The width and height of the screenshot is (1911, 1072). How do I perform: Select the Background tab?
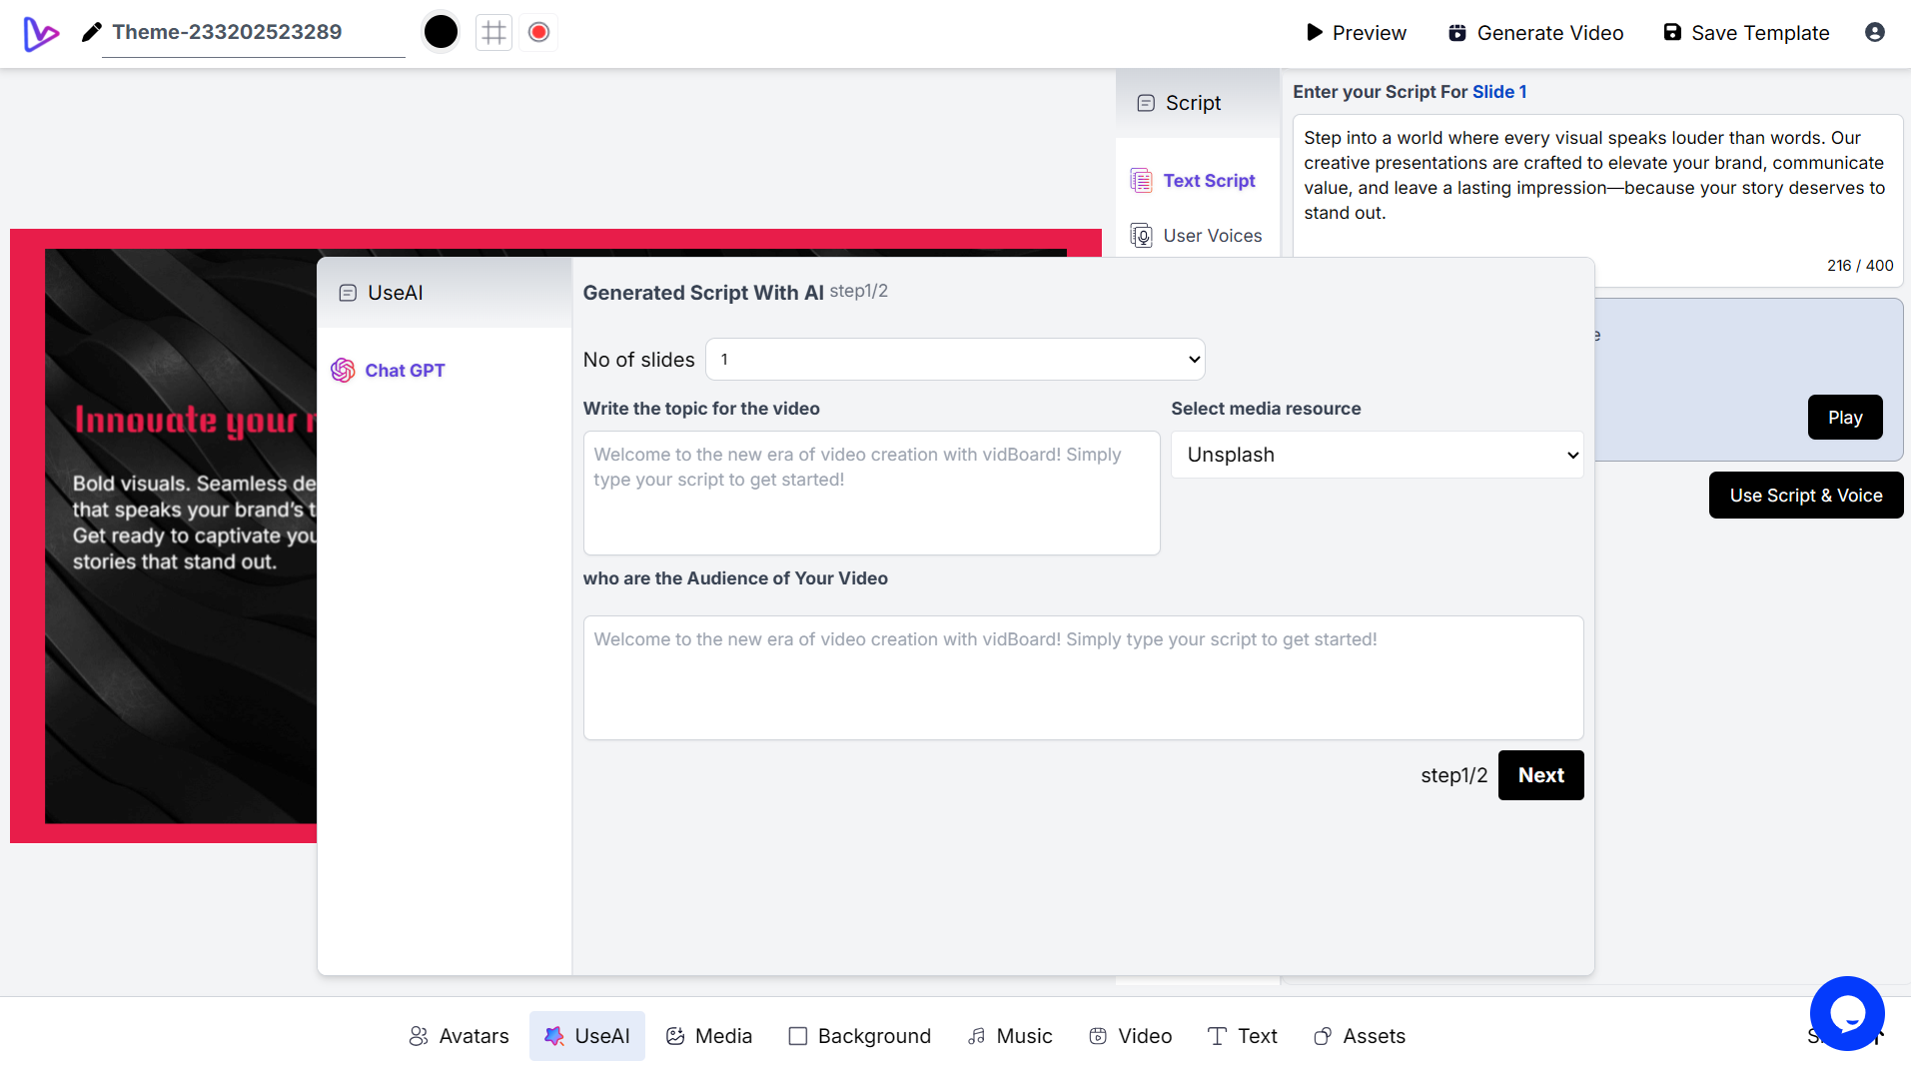click(858, 1036)
